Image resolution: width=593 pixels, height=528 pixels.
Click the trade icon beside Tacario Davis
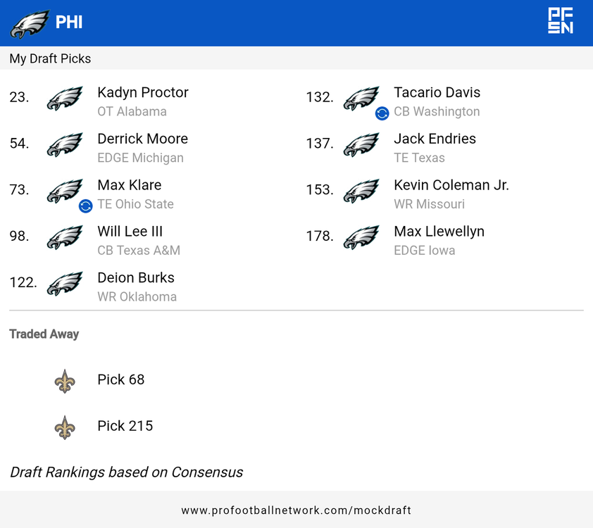(x=382, y=113)
